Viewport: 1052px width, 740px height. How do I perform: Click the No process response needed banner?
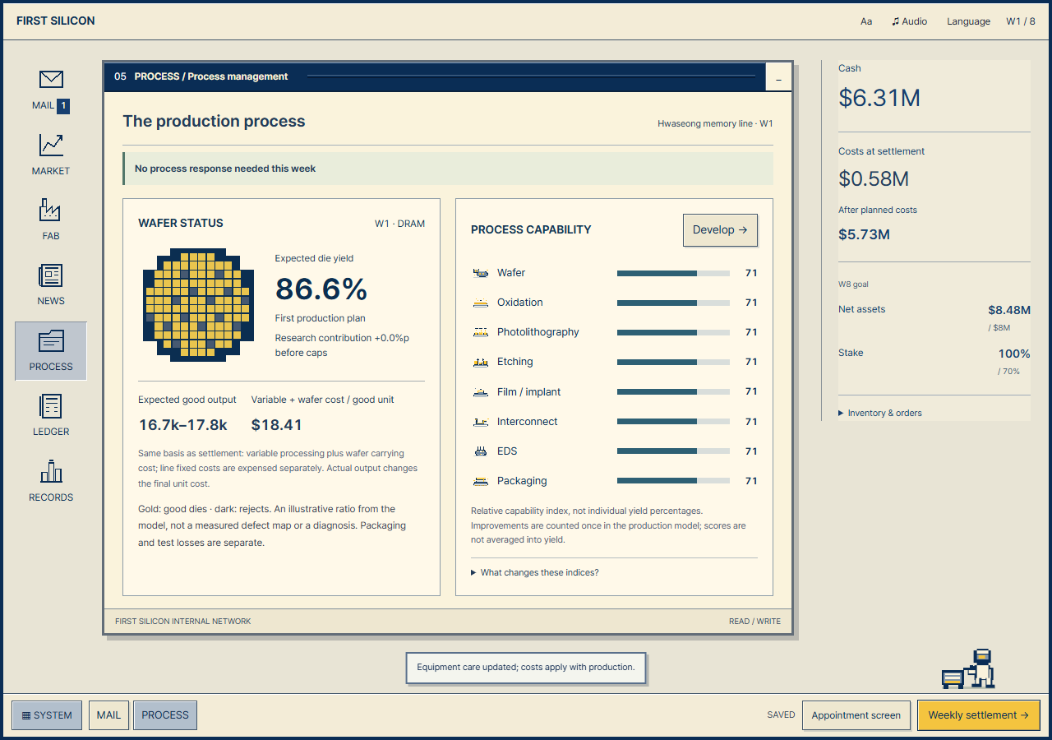(x=448, y=169)
